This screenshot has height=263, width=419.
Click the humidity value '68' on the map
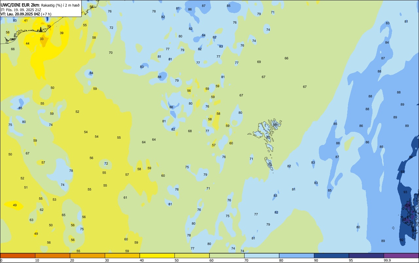[x=190, y=131]
